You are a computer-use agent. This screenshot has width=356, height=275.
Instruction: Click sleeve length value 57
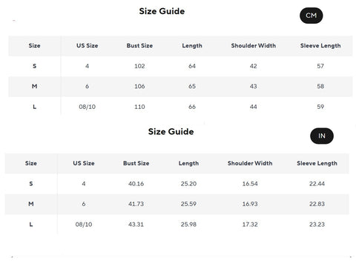(320, 66)
